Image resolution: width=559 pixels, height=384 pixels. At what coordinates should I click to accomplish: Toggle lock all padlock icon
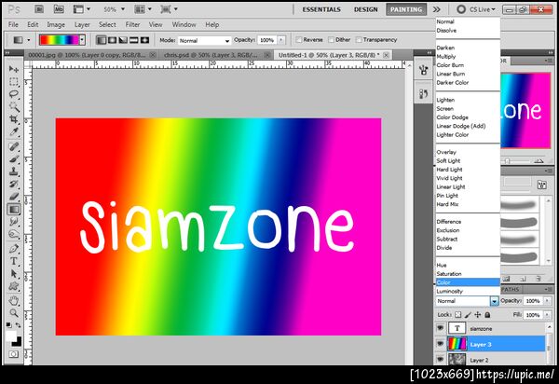[487, 315]
